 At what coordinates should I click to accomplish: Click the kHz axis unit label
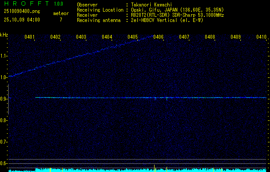click(x=4, y=35)
